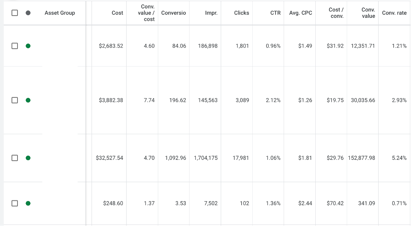Click the Cost / conv. column header
The image size is (411, 226).
(x=334, y=13)
